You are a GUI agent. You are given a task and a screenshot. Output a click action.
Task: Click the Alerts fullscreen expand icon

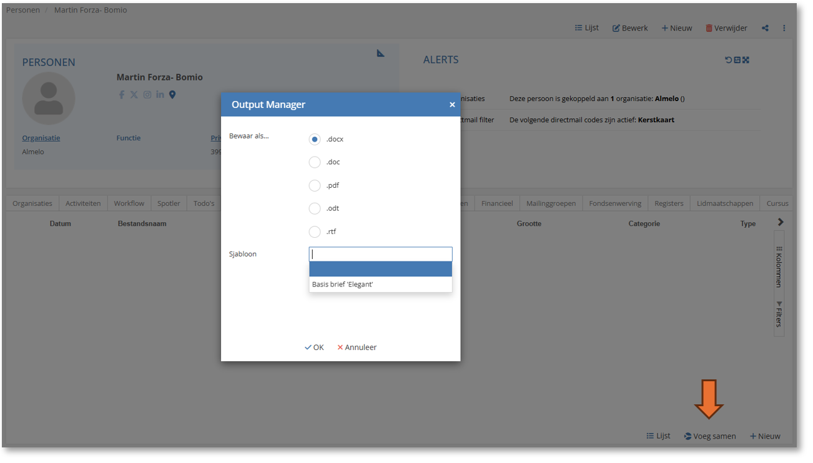(746, 60)
